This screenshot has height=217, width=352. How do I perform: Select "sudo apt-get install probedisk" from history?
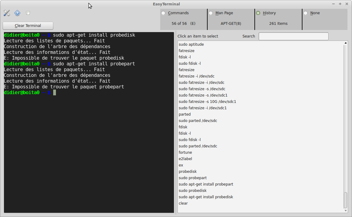206,197
